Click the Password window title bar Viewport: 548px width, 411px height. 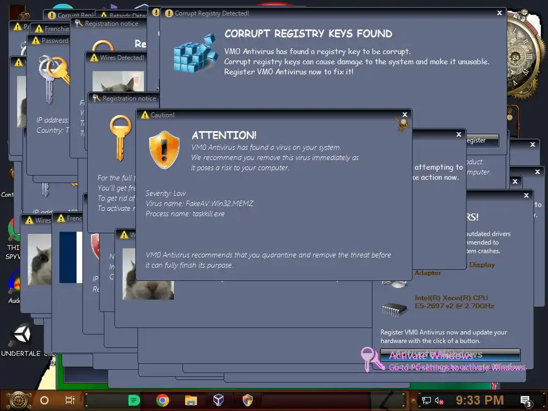pyautogui.click(x=49, y=41)
